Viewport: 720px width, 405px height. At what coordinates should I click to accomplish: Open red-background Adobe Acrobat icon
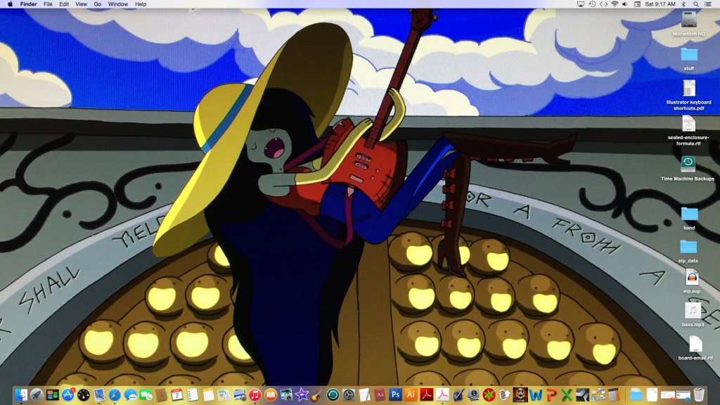click(x=427, y=394)
